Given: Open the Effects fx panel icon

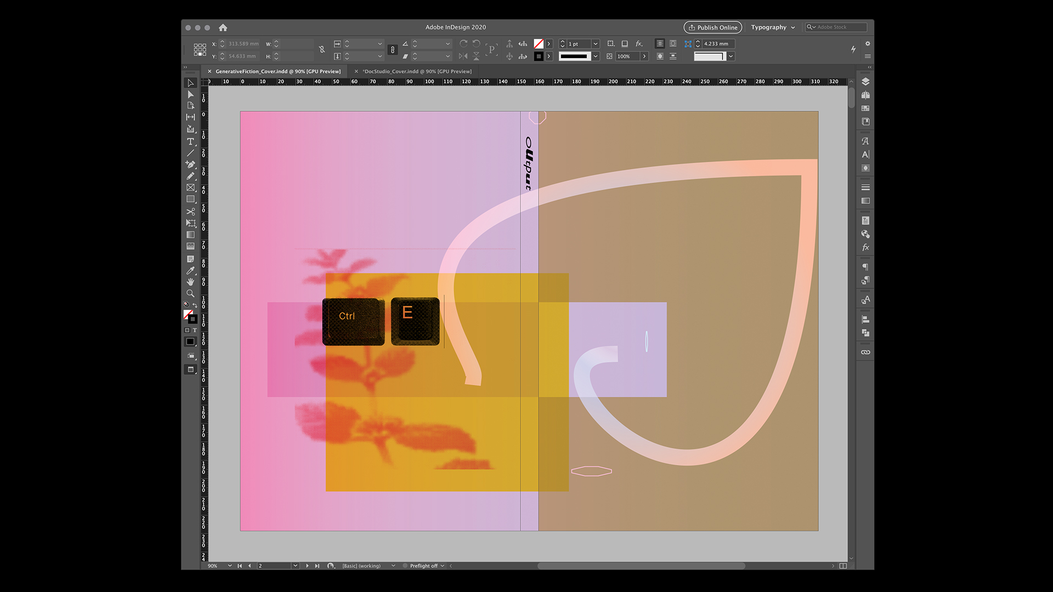Looking at the screenshot, I should 865,248.
